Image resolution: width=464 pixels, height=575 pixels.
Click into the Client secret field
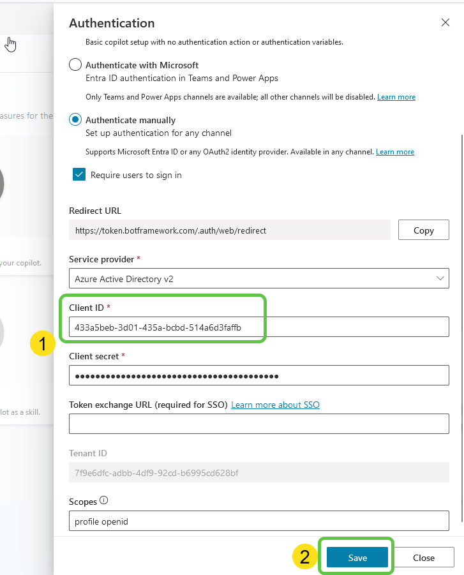(258, 376)
